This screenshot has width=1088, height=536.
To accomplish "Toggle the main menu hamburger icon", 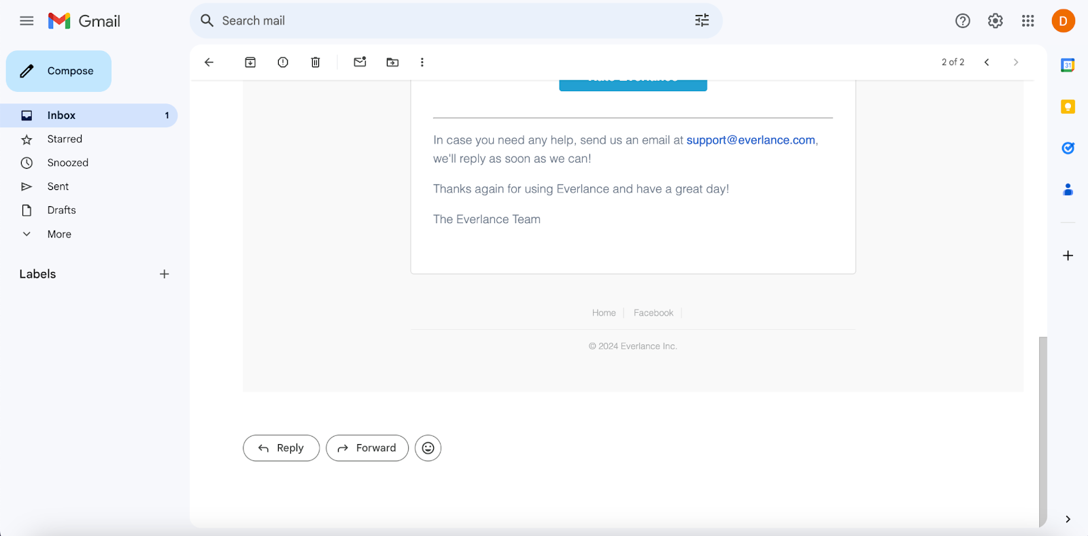I will [x=27, y=21].
